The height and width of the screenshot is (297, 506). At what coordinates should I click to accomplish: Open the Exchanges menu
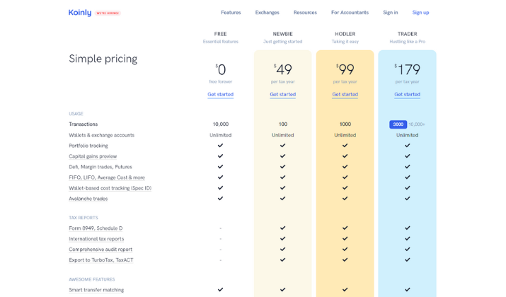point(268,12)
